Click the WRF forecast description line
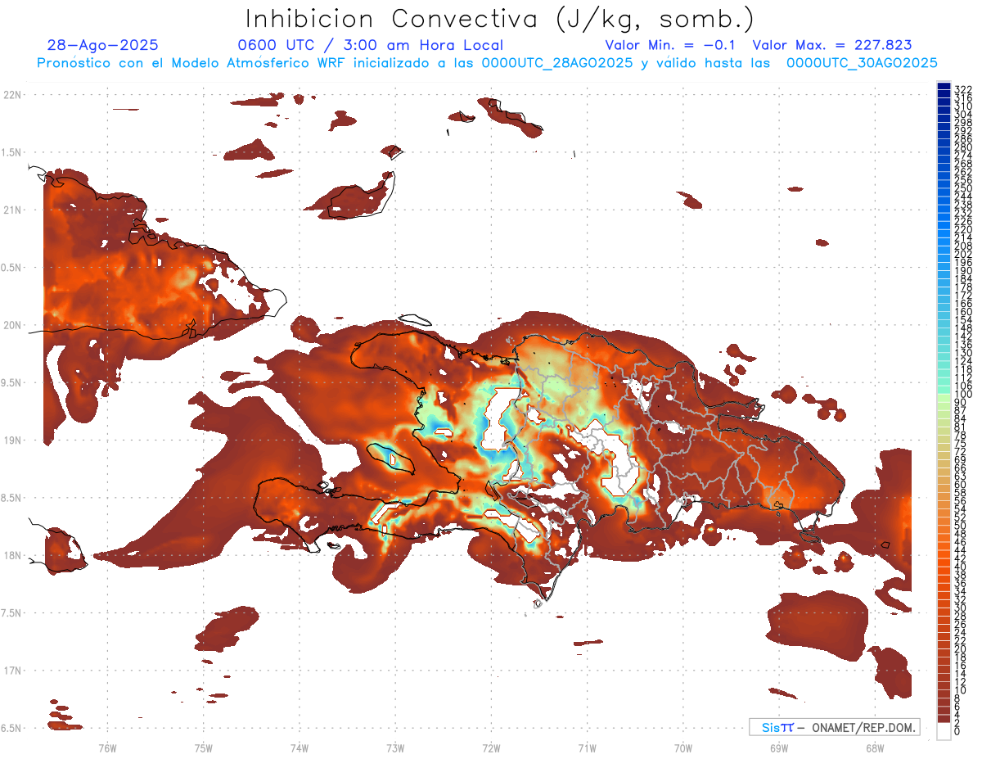 coord(488,63)
